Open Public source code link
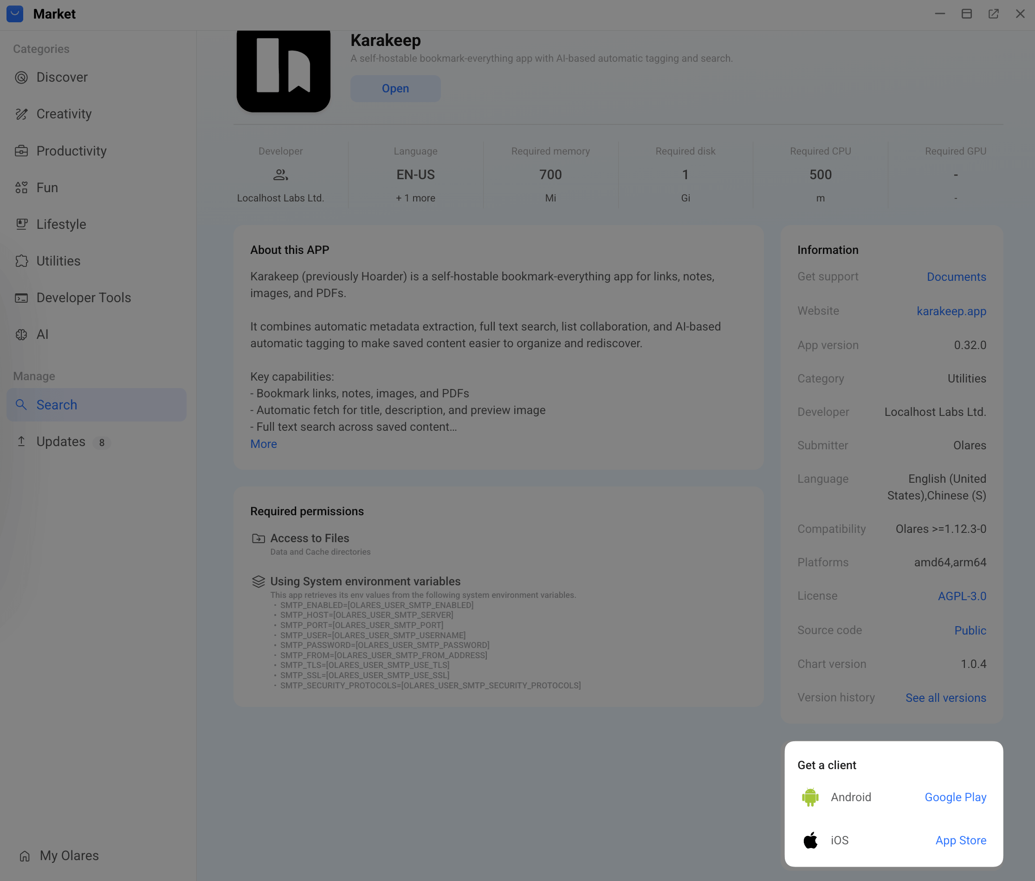This screenshot has height=881, width=1035. click(x=970, y=630)
